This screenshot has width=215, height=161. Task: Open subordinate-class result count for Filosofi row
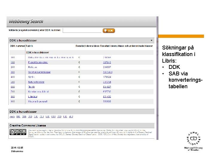(x=107, y=62)
